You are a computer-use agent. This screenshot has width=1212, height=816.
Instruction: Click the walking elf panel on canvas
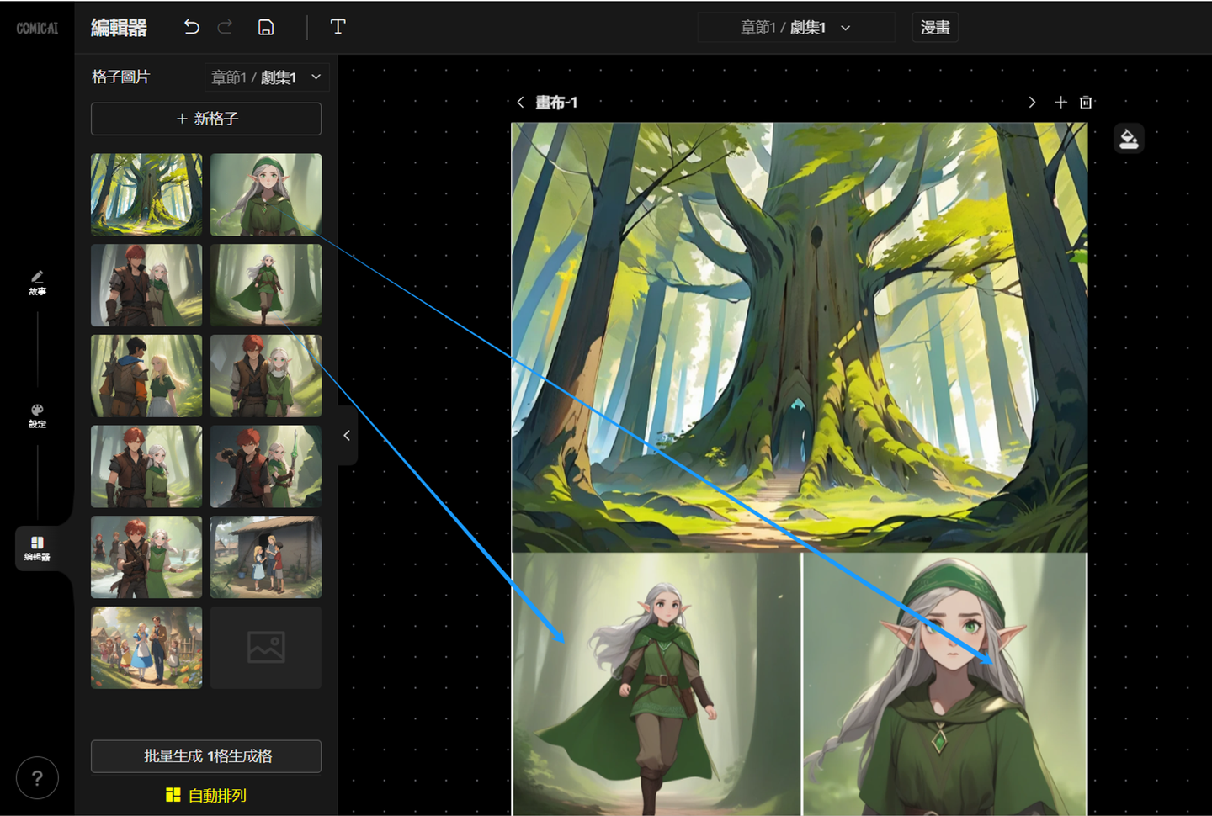tap(656, 684)
